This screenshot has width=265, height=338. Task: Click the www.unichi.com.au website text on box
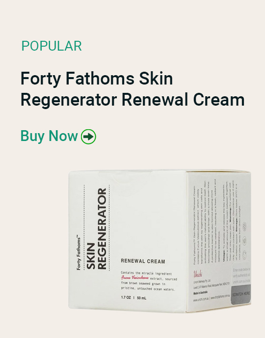[201, 300]
